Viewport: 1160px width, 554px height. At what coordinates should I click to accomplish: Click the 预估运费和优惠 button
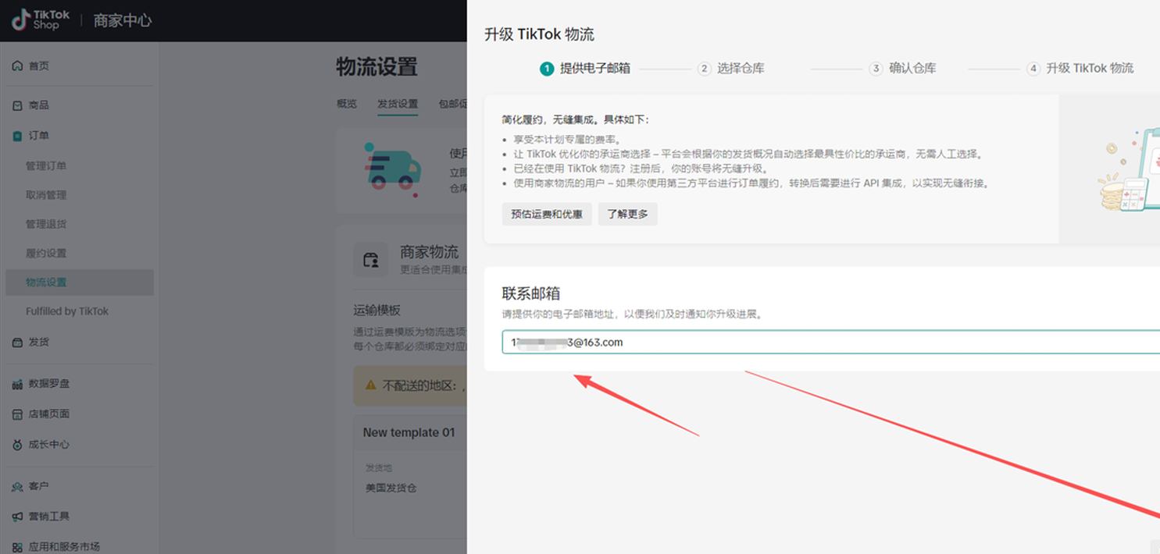tap(547, 214)
